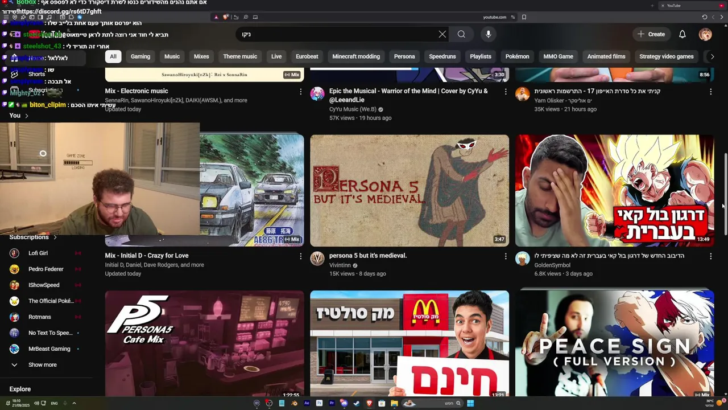The image size is (728, 410).
Task: Click the Brave browser taskbar icon
Action: (369, 403)
